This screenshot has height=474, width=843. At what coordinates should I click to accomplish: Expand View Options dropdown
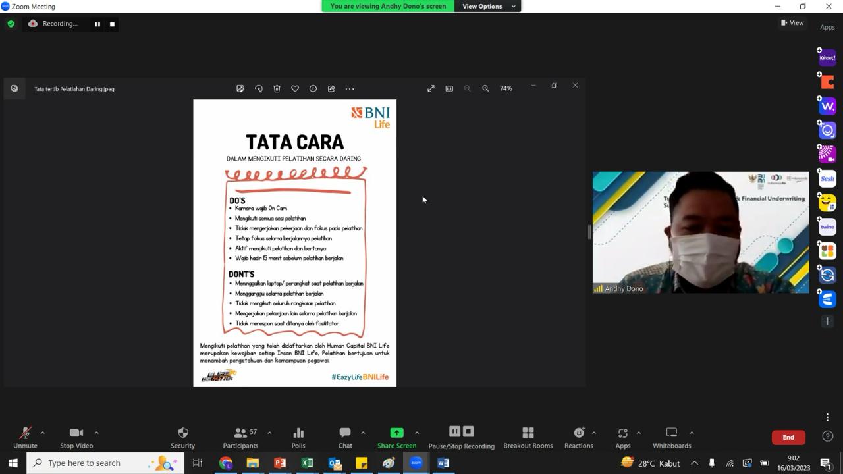point(488,6)
